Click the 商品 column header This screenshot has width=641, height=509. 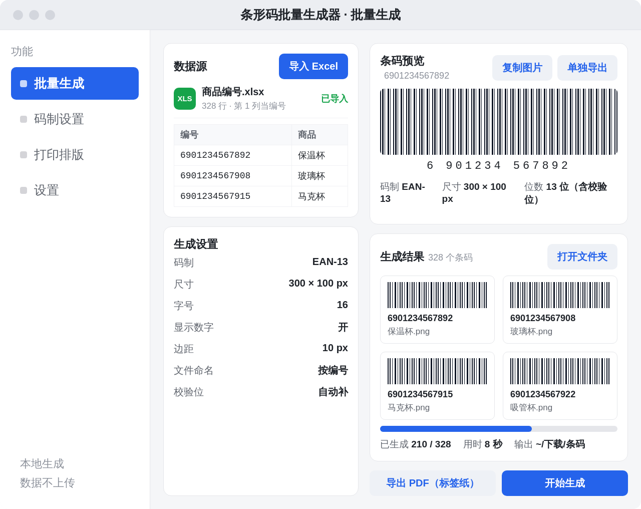pos(319,135)
